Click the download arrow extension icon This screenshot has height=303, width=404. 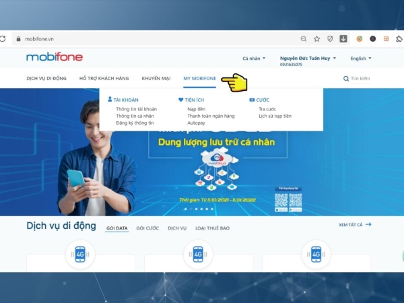[x=343, y=39]
